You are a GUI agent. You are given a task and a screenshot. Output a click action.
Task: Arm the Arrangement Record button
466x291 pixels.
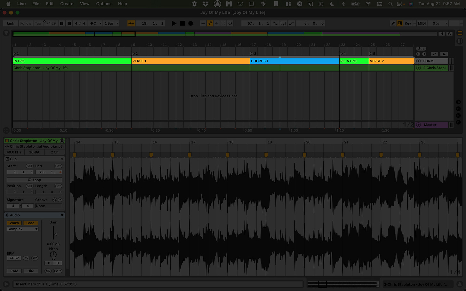191,23
